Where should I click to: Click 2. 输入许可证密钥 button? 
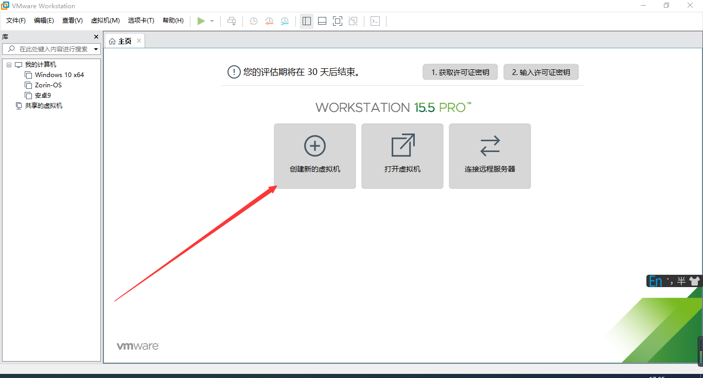click(541, 72)
